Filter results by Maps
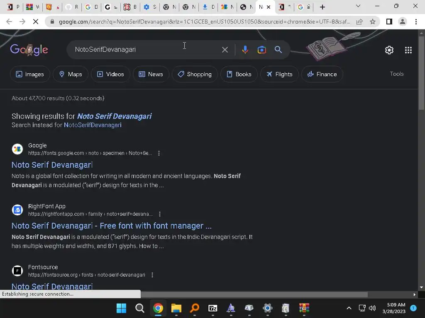This screenshot has width=425, height=318. coord(71,74)
